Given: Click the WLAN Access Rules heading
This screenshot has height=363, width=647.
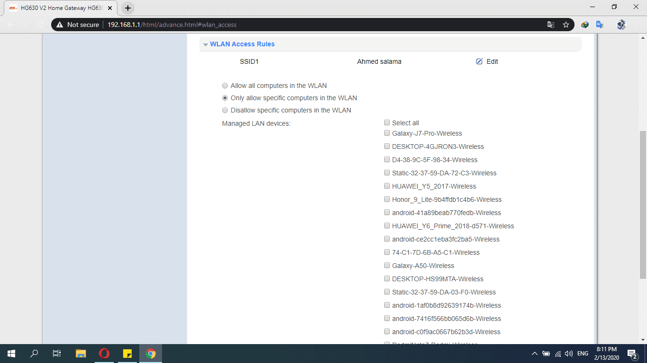Looking at the screenshot, I should coord(243,44).
